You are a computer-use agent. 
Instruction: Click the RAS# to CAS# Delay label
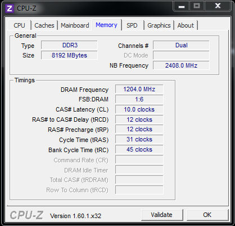[70, 119]
